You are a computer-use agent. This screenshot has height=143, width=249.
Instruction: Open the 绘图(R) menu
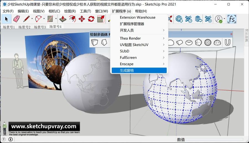(70, 11)
